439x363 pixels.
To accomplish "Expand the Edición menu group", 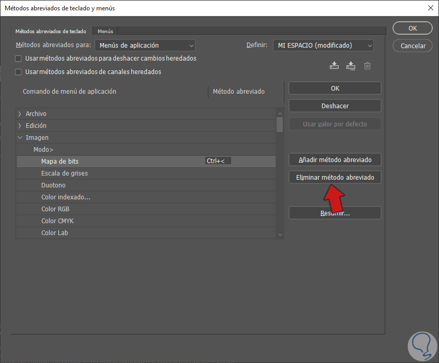I will [x=20, y=126].
